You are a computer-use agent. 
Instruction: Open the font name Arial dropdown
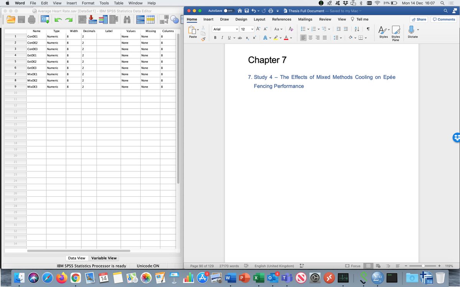pyautogui.click(x=237, y=29)
